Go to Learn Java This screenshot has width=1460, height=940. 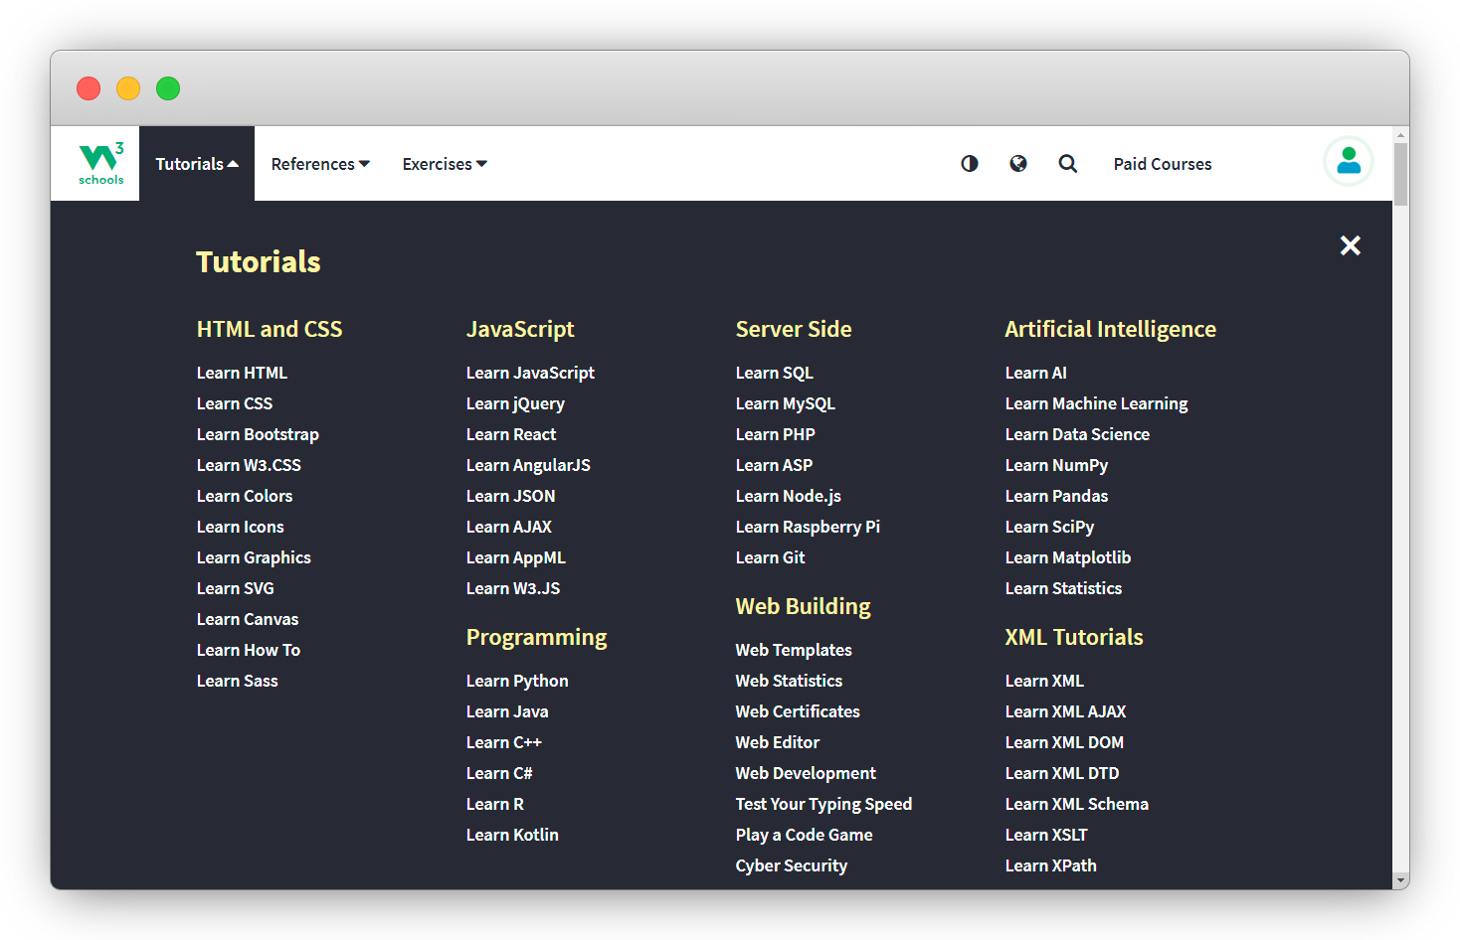point(507,711)
